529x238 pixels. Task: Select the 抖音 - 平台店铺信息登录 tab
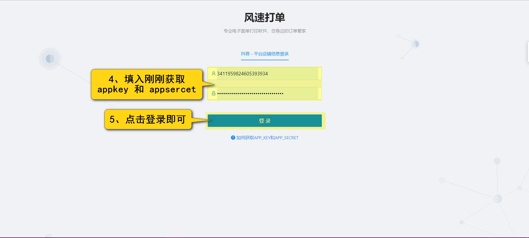click(265, 54)
